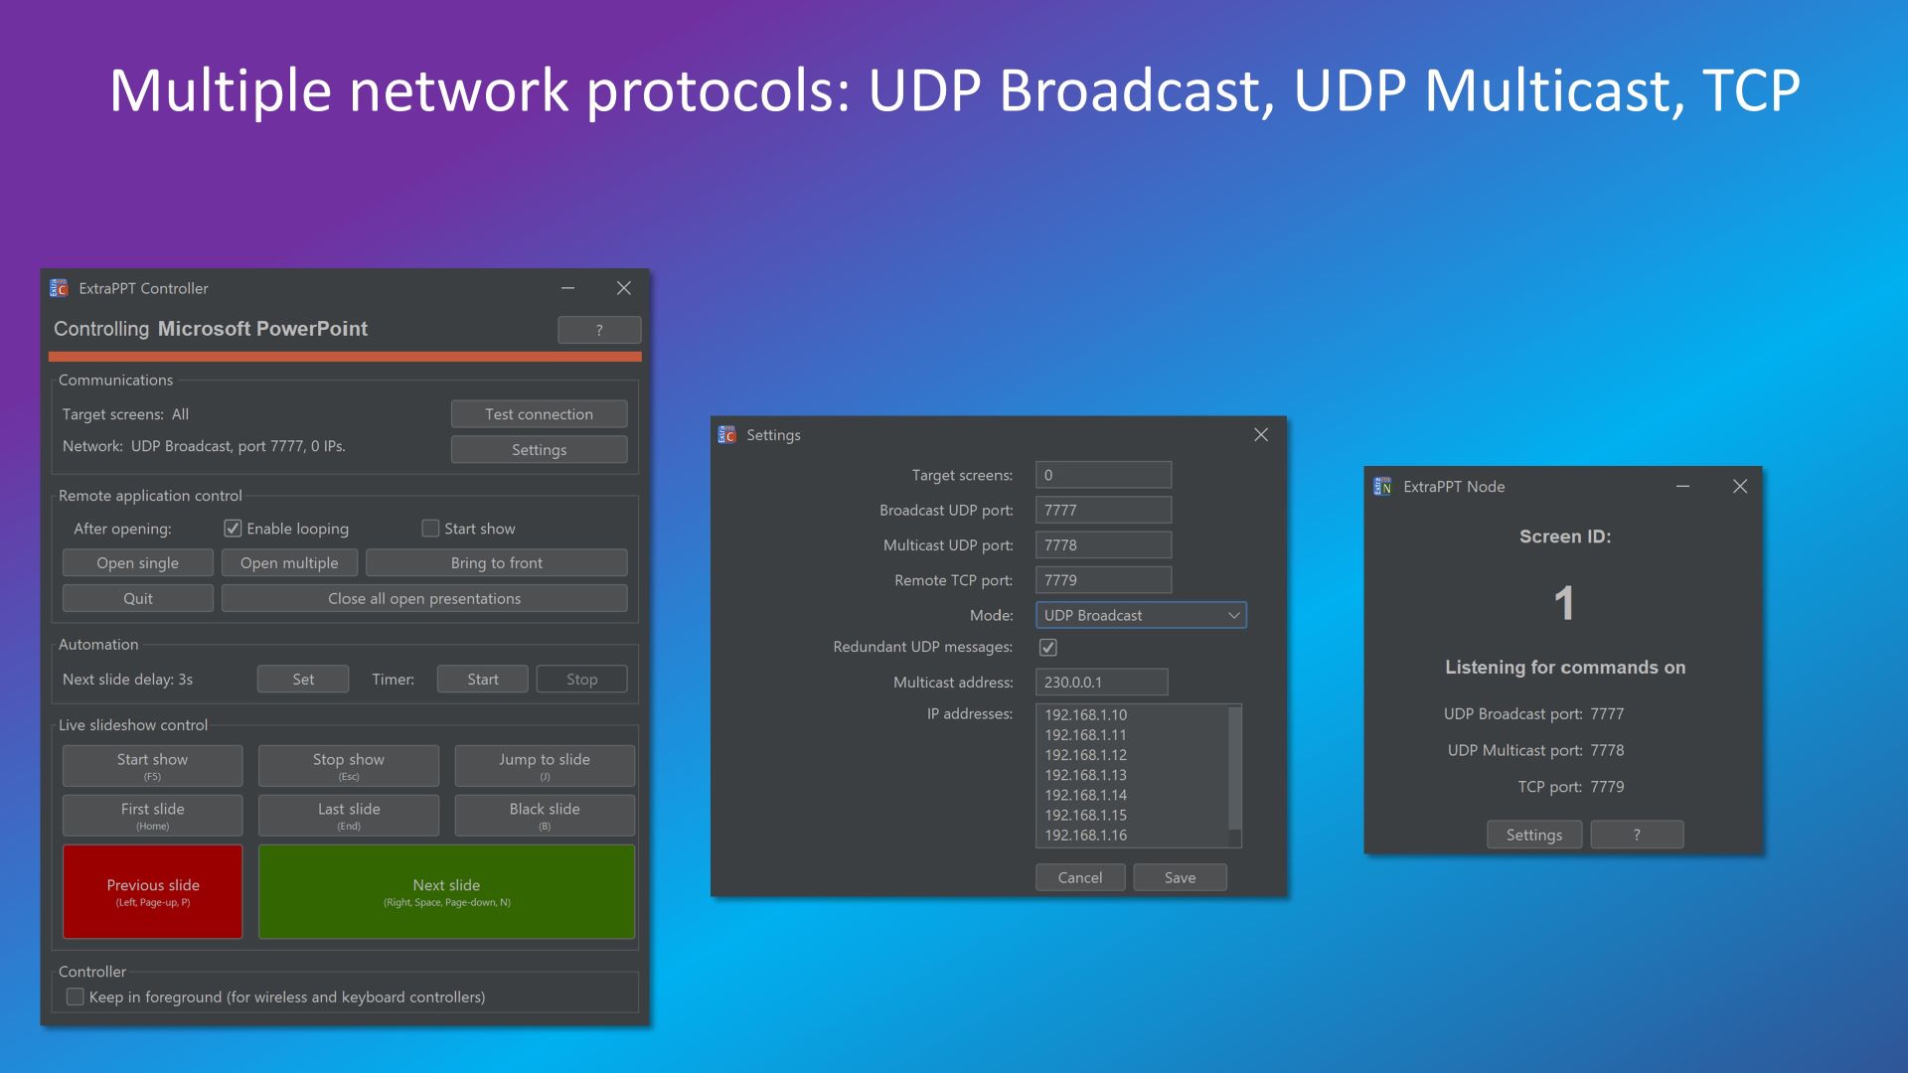Click the ExtraPPT Controller app icon

(x=62, y=287)
